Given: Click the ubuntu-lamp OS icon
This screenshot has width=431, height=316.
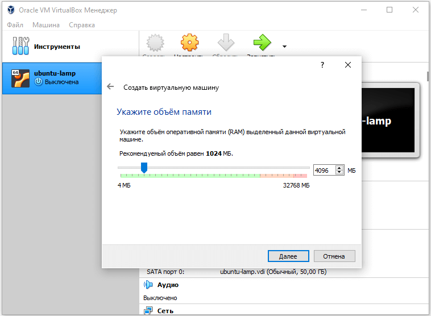Looking at the screenshot, I should [x=20, y=78].
